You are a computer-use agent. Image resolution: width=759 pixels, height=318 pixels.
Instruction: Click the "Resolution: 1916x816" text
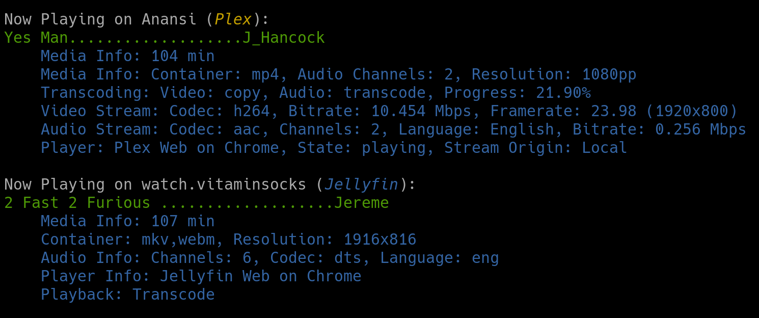point(324,240)
